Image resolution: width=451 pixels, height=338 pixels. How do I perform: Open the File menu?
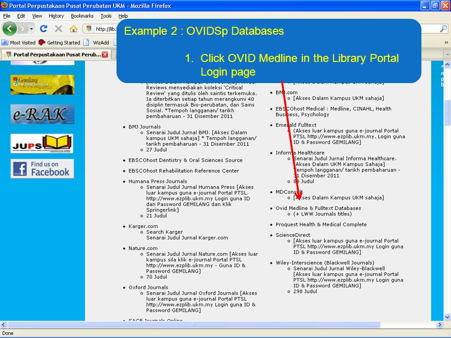point(7,16)
